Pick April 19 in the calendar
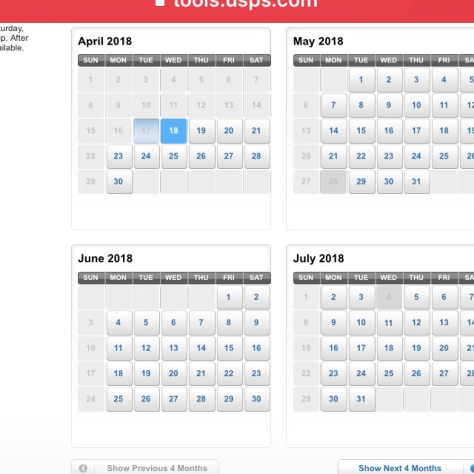This screenshot has height=474, width=474. [201, 131]
